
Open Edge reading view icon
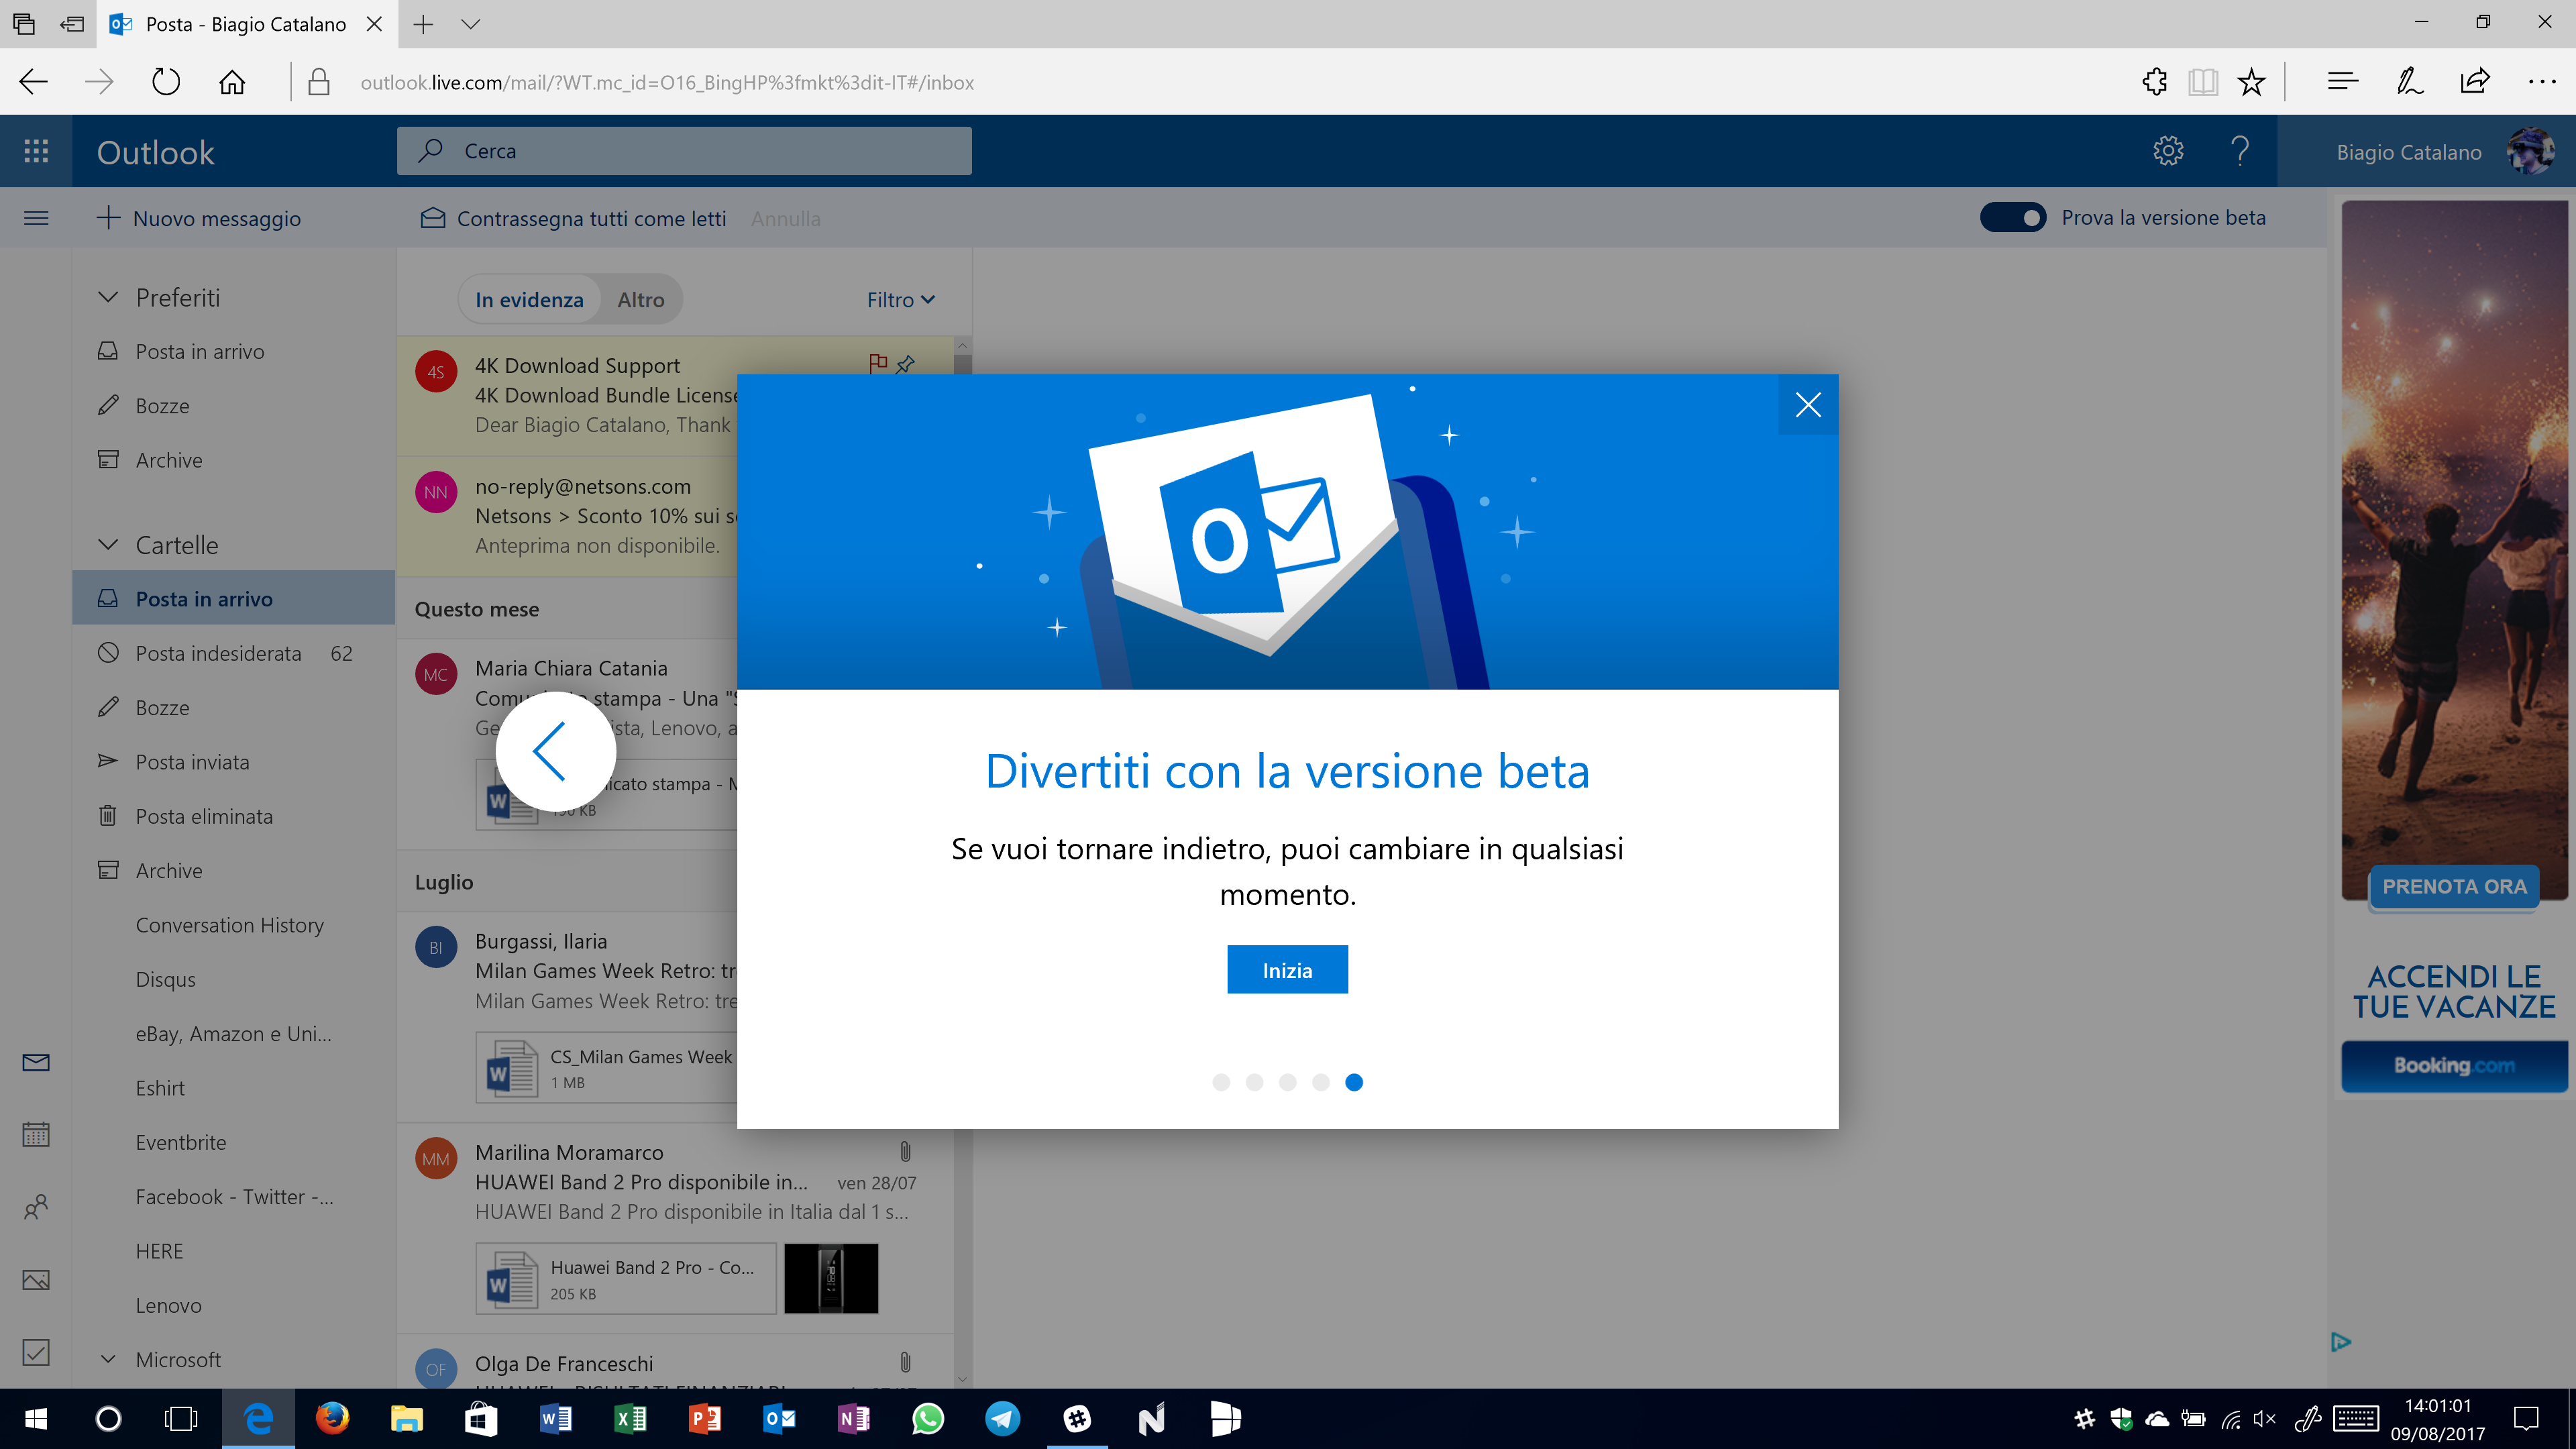click(x=2203, y=82)
